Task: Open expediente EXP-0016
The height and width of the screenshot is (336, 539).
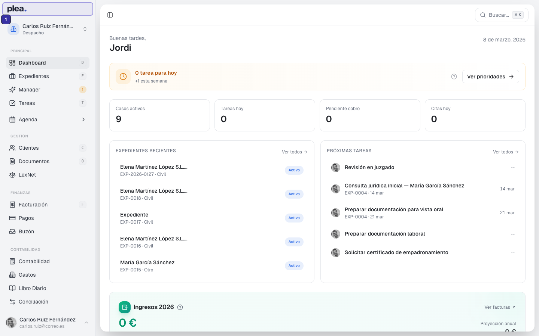Action: point(212,242)
